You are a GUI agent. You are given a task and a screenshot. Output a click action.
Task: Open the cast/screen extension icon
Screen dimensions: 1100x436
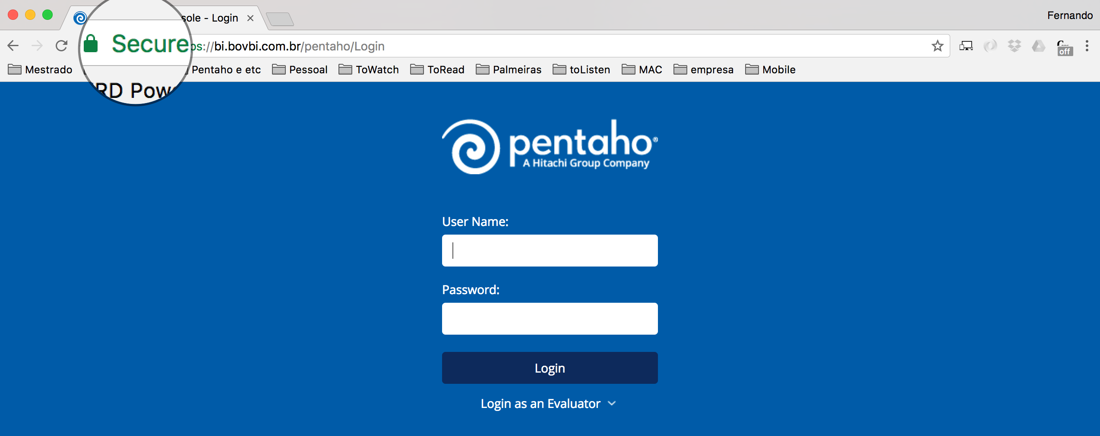[966, 46]
